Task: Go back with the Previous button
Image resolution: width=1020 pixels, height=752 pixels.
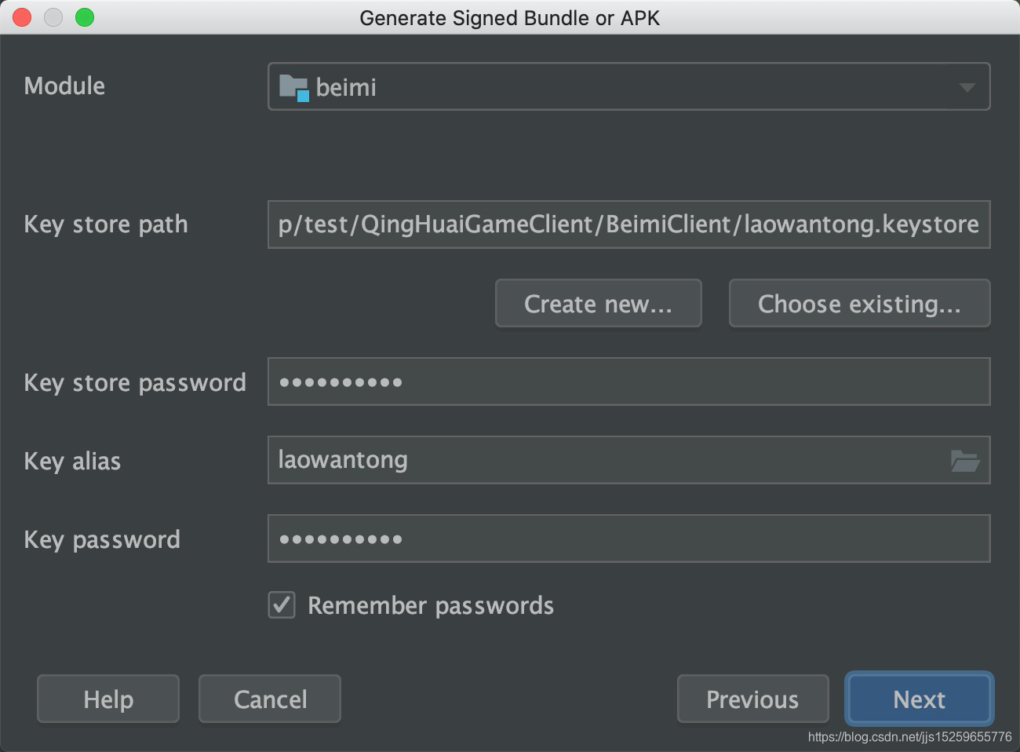Action: 752,699
